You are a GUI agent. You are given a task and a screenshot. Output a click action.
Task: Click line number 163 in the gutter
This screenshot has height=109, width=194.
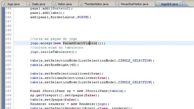(x=8, y=91)
